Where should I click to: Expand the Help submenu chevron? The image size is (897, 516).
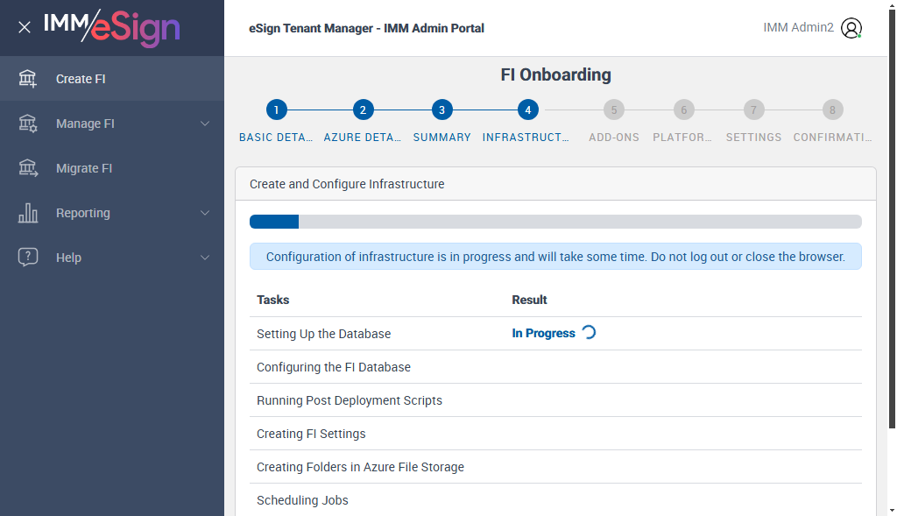pos(205,258)
